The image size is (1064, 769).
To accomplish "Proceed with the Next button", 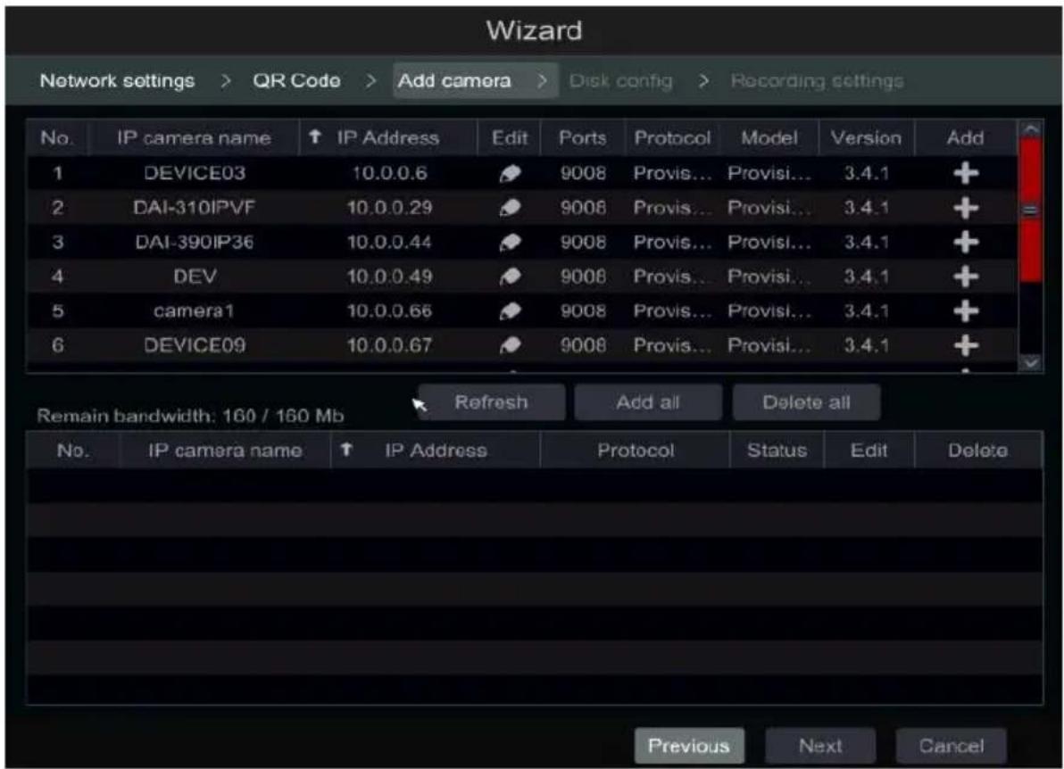I will pyautogui.click(x=820, y=746).
